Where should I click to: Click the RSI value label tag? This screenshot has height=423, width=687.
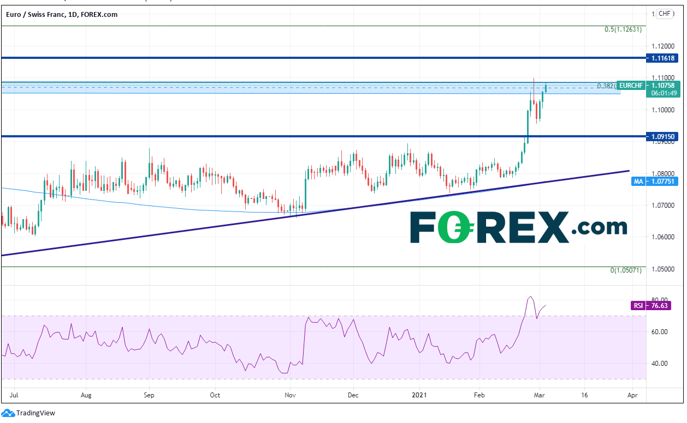pyautogui.click(x=637, y=306)
